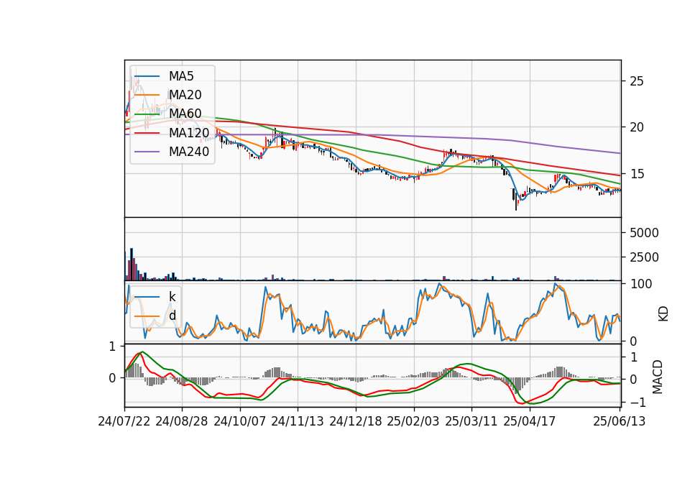Click the k legend label in KD panel
Viewport: 690px width, 496px height.
click(x=172, y=297)
